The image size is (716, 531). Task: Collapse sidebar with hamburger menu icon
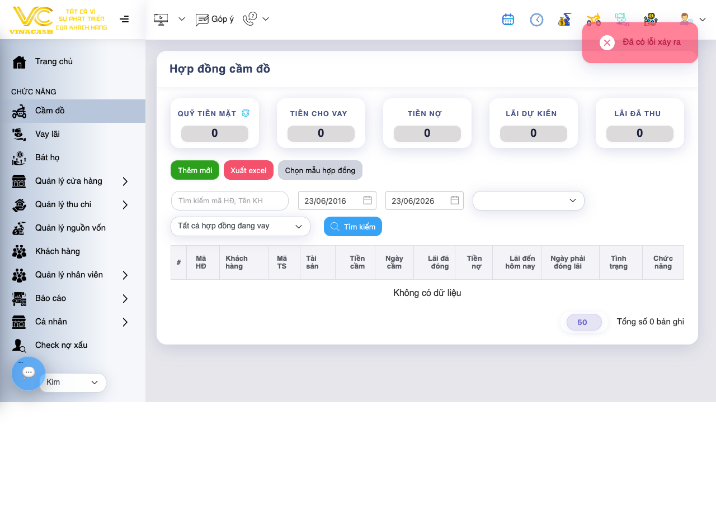pos(124,19)
